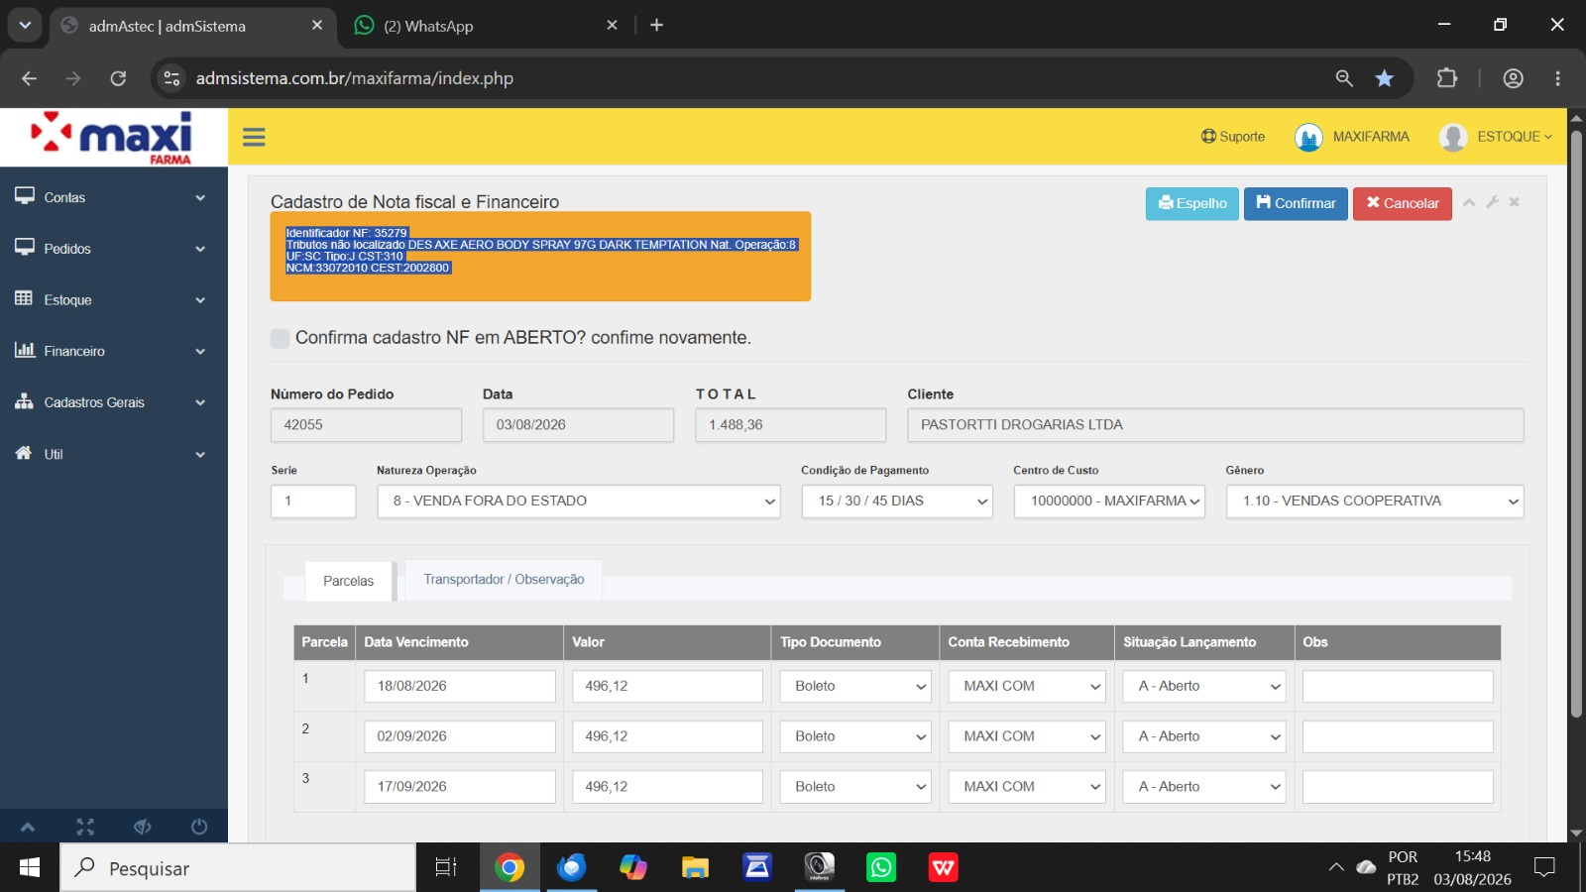
Task: Expand the Financeiro sidebar menu
Action: 114,351
